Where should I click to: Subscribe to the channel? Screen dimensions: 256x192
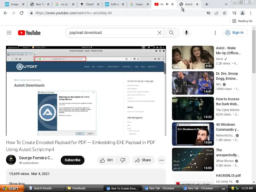[72, 160]
